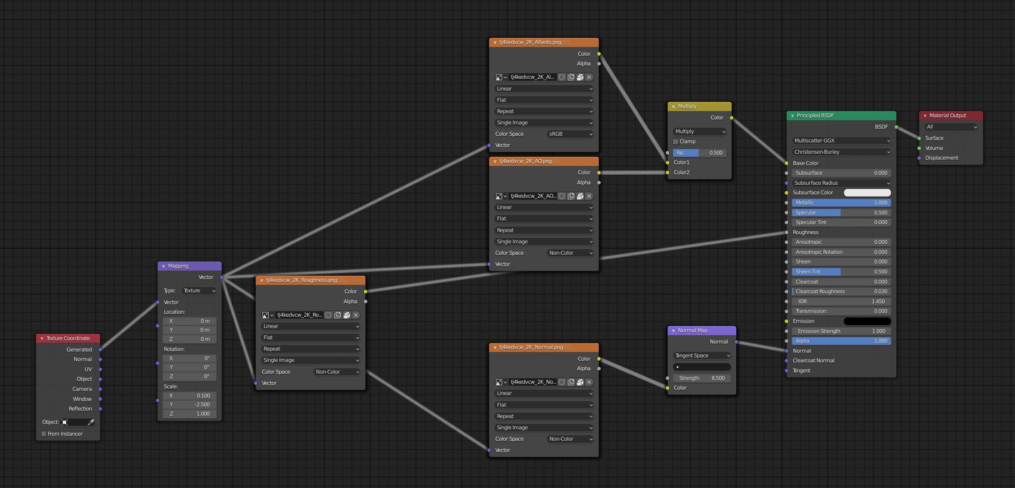1015x488 pixels.
Task: Click the Metallic slider field
Action: tap(841, 203)
